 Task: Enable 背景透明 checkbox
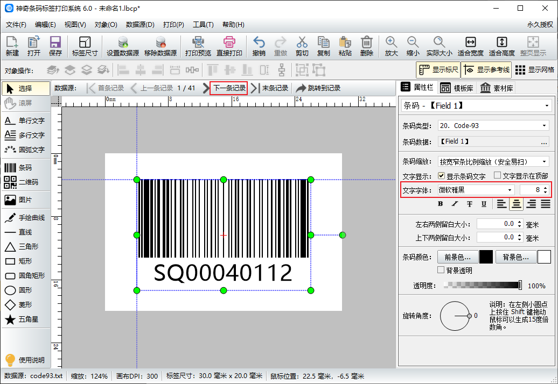[441, 270]
